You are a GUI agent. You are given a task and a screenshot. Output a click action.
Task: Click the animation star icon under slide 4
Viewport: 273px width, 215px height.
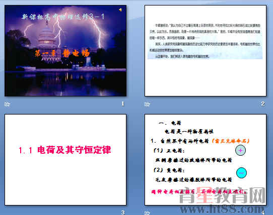click(147, 213)
